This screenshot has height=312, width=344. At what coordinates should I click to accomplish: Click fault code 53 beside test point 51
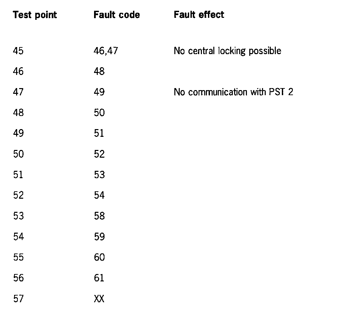coord(99,175)
